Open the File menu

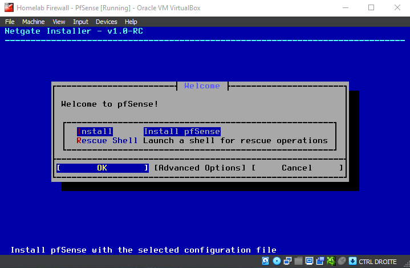(10, 22)
